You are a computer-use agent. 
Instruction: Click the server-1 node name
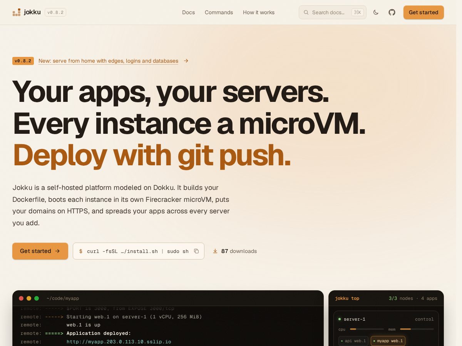(x=355, y=319)
